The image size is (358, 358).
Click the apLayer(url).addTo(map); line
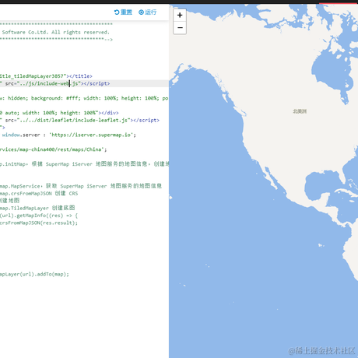34,274
